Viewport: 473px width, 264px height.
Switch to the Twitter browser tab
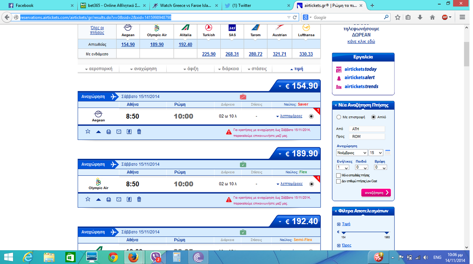[x=258, y=6]
